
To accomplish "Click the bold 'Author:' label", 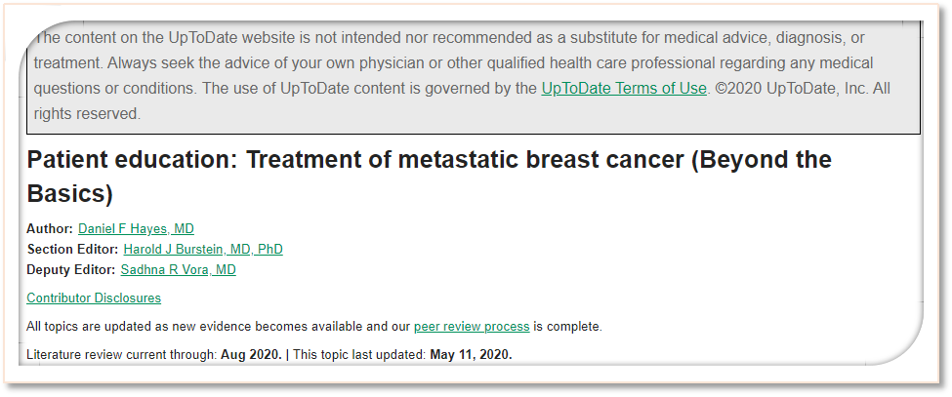I will tap(50, 229).
